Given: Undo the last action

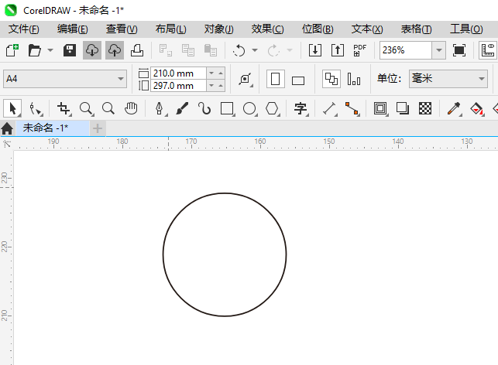Looking at the screenshot, I should [x=239, y=50].
